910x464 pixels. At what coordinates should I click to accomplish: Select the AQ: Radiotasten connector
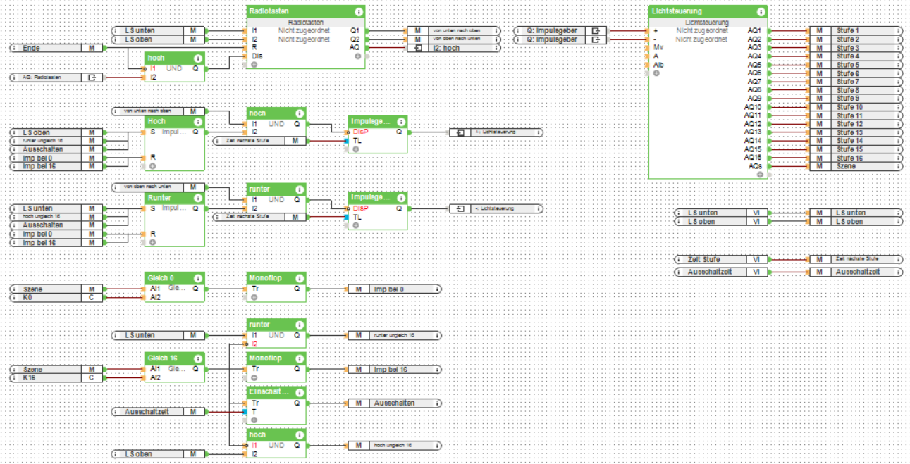point(57,77)
